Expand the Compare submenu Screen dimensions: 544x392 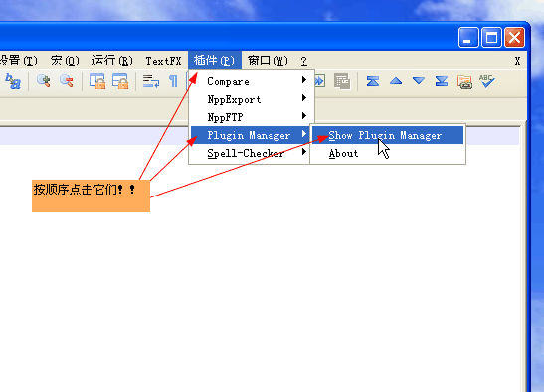(250, 81)
